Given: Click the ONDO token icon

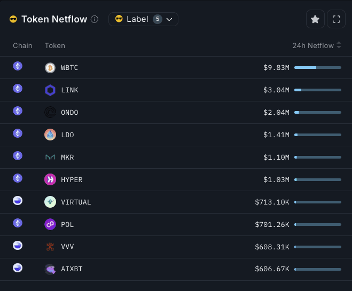Looking at the screenshot, I should pos(50,113).
